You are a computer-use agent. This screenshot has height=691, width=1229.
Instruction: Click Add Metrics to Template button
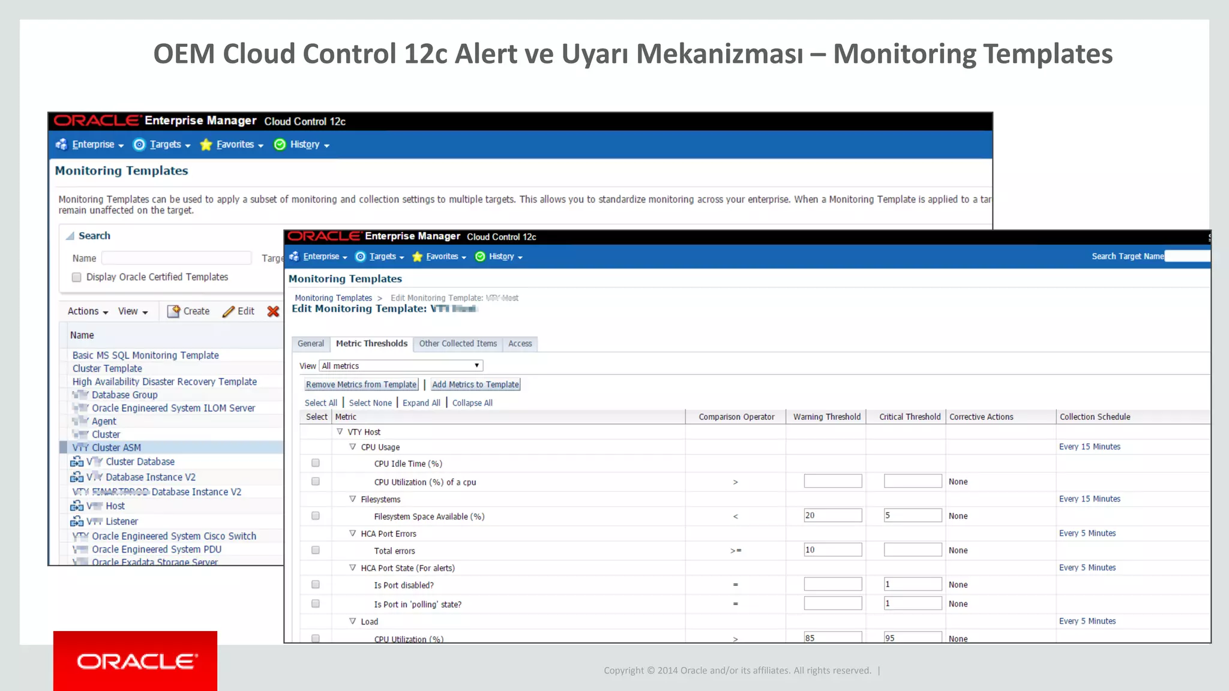click(475, 384)
